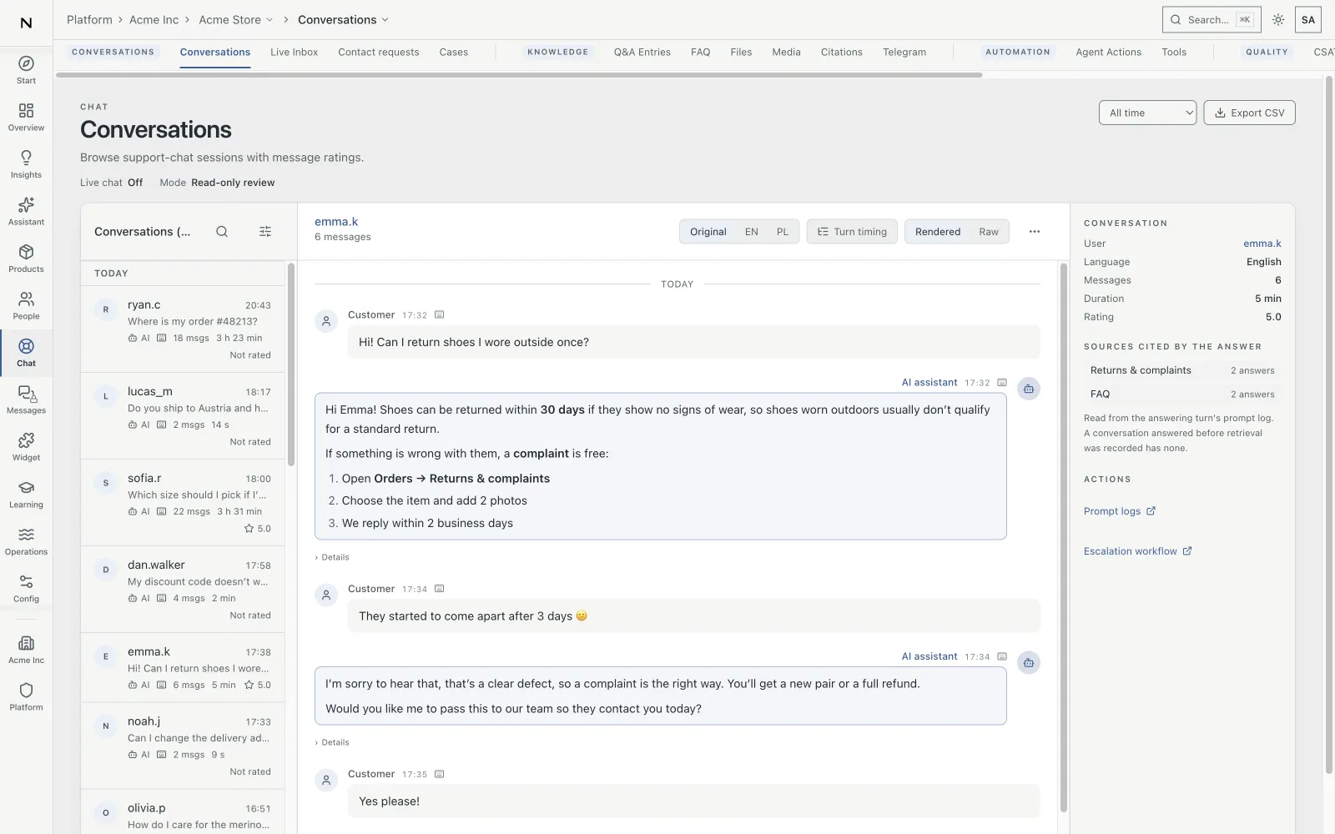Open the Live Inbox tab
1335x834 pixels.
[294, 52]
